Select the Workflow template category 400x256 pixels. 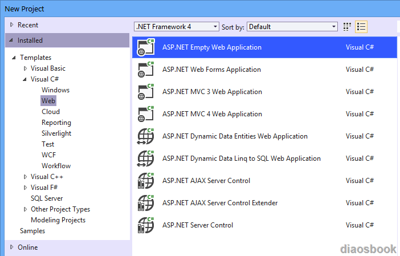coord(56,166)
